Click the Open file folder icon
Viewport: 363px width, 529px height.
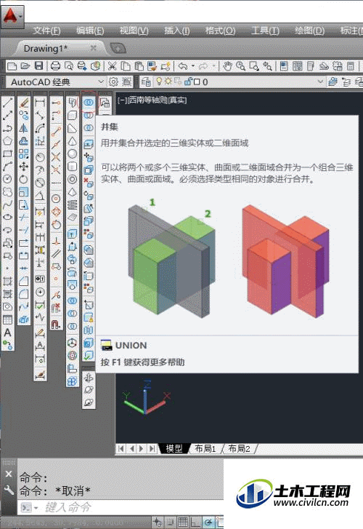click(x=25, y=65)
